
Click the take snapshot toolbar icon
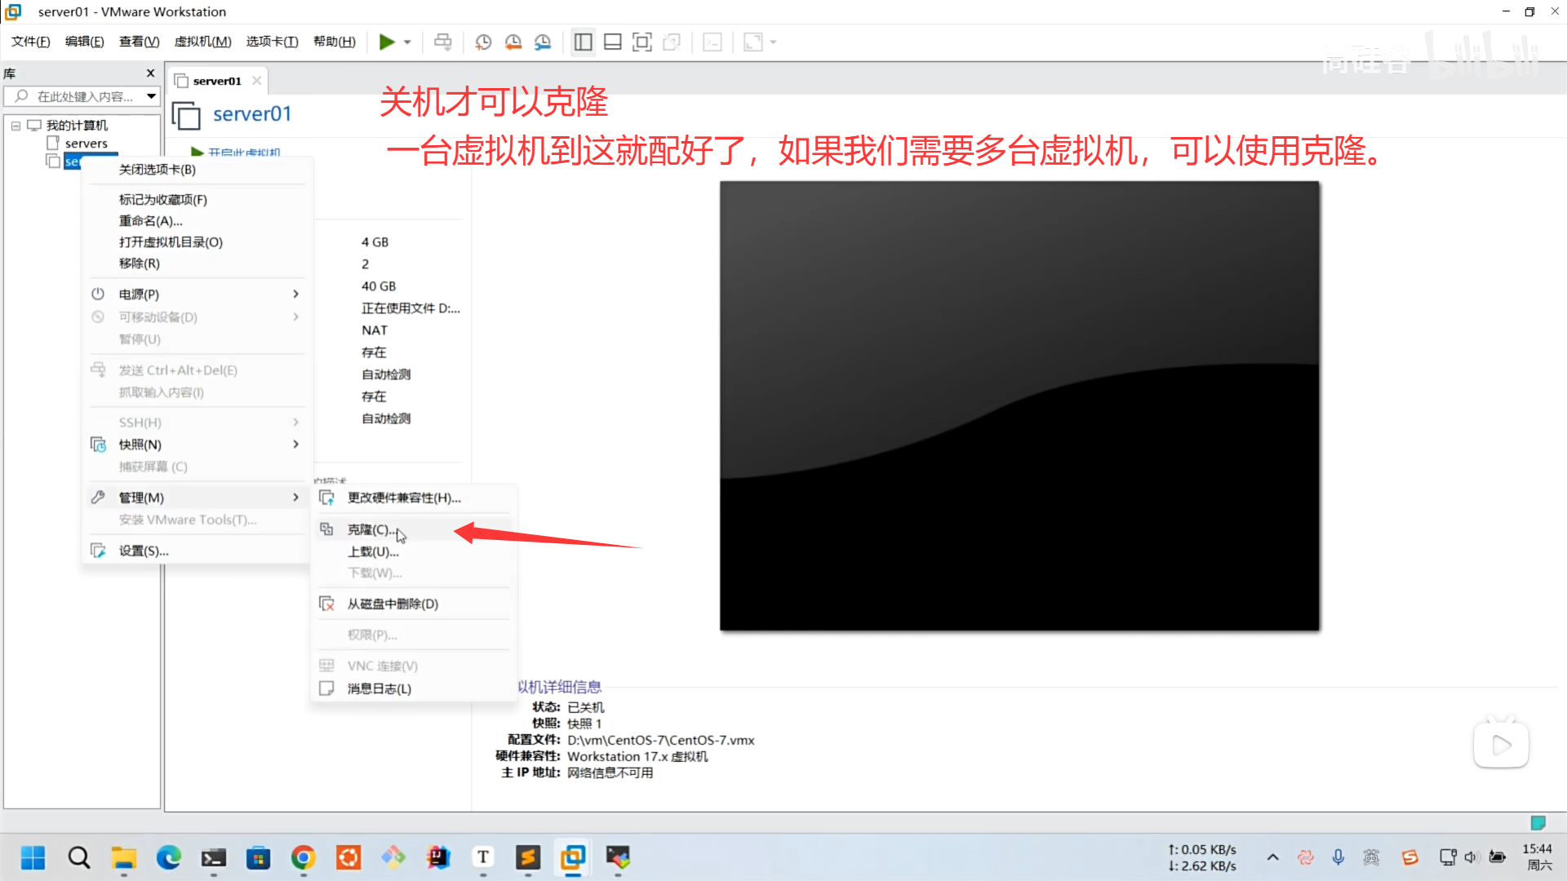point(483,42)
